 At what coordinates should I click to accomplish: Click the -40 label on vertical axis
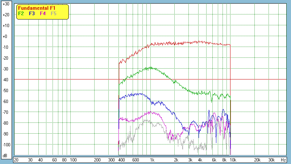pyautogui.click(x=5, y=80)
